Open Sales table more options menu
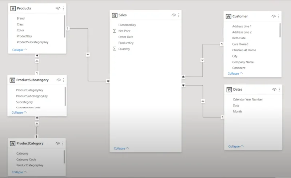Viewport: 291px width, 178px height. (x=179, y=15)
